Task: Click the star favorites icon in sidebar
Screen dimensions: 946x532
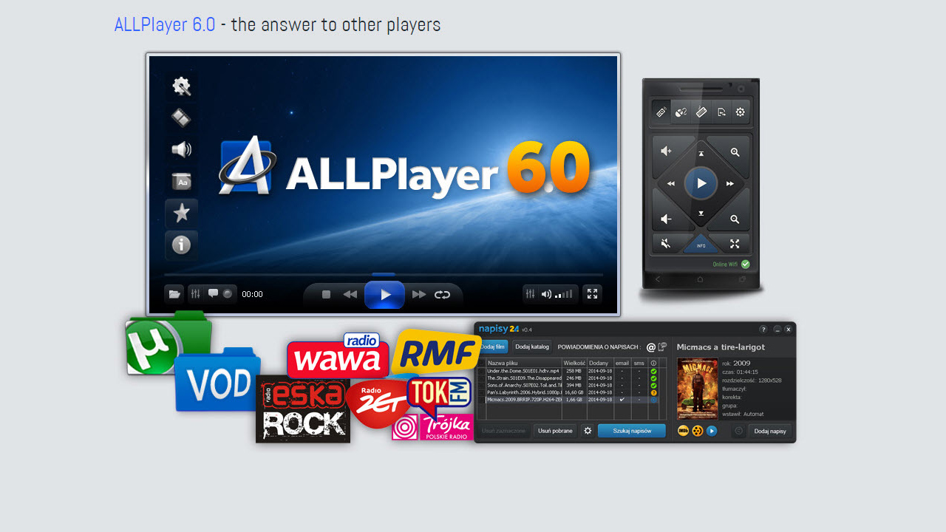Action: 181,214
